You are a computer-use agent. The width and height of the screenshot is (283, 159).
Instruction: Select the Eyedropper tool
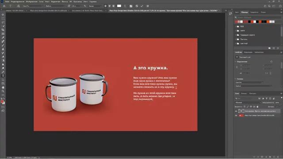click(3, 38)
